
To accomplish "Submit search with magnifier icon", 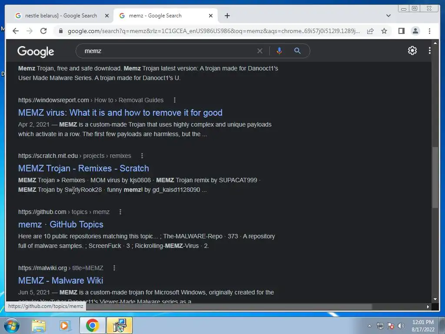I will [x=297, y=51].
